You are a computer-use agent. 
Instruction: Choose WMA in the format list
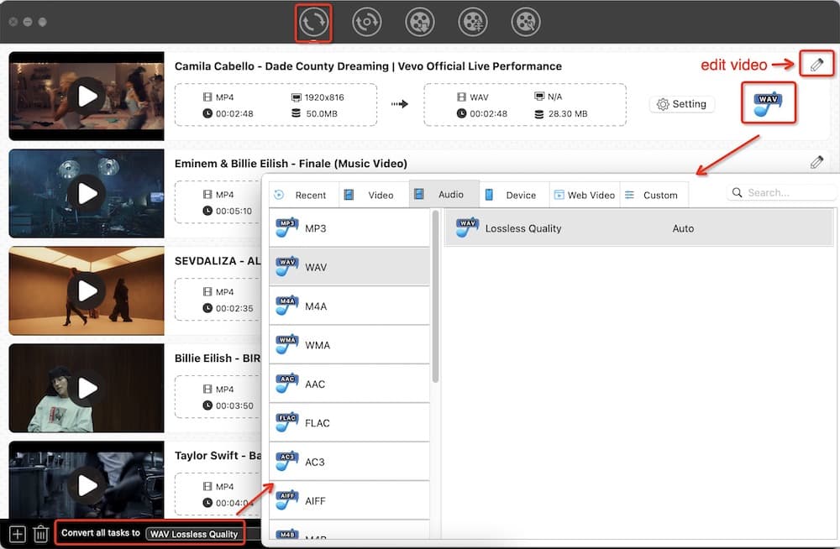349,345
